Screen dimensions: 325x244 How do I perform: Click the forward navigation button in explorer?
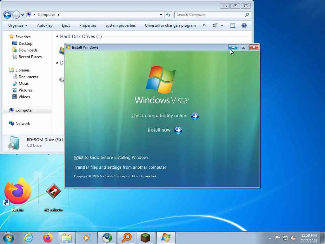click(x=16, y=15)
